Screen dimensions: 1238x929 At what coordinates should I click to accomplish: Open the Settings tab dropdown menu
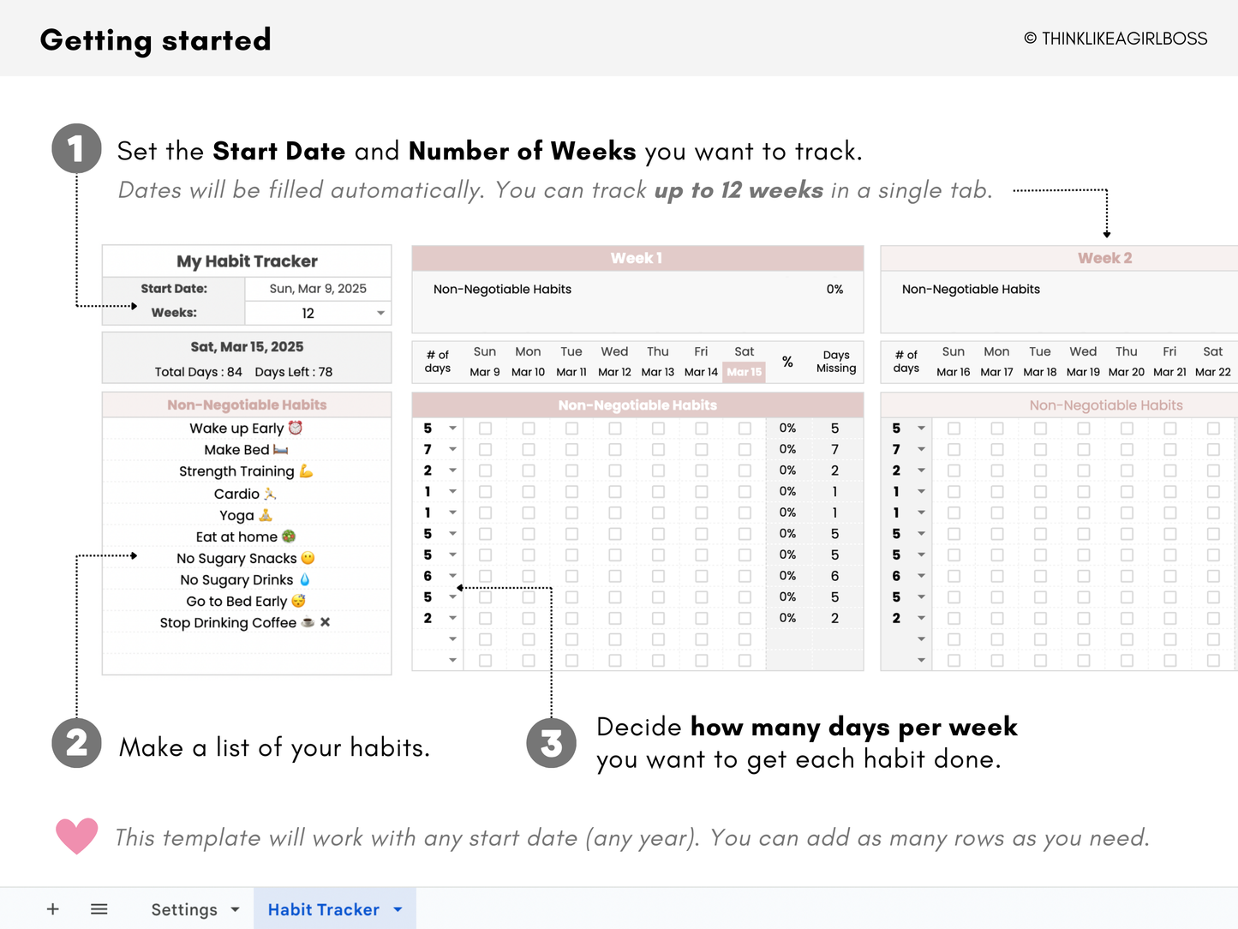233,909
